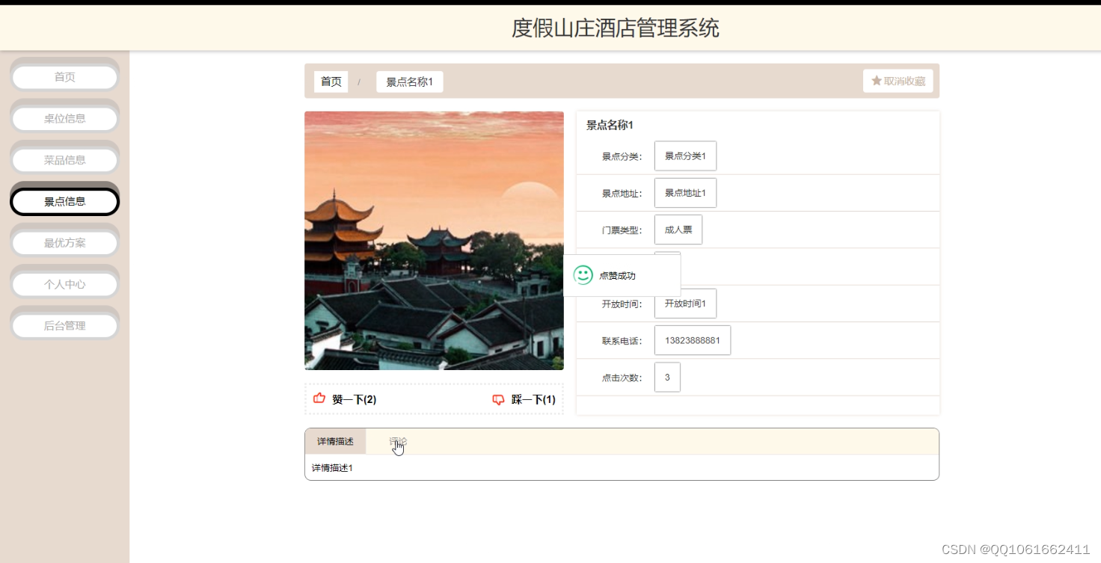Click the 联系电话: label
Screen dimensions: 1101x563
622,341
